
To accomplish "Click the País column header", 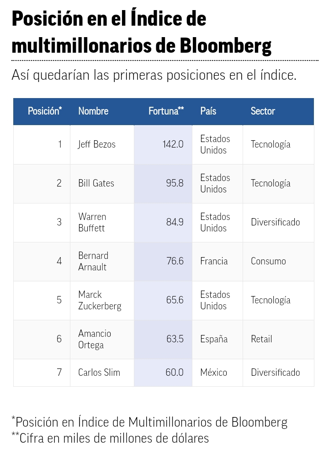I will point(208,111).
